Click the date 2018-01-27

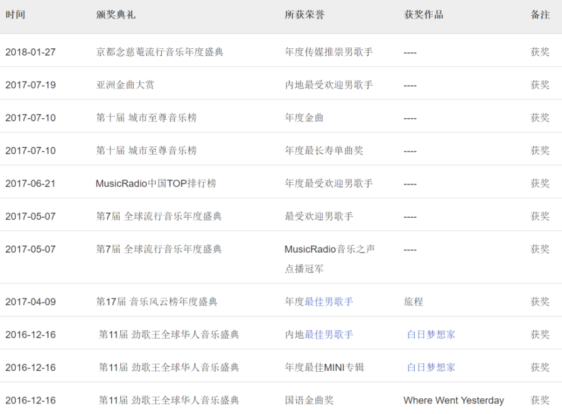pos(27,52)
